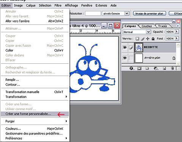Create a new adjustment layer

click(x=156, y=68)
